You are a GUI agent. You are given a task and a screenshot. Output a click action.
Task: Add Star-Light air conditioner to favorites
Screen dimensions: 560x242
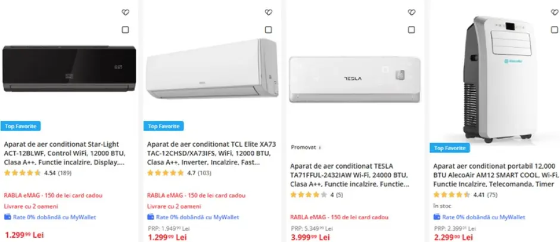[x=125, y=12]
